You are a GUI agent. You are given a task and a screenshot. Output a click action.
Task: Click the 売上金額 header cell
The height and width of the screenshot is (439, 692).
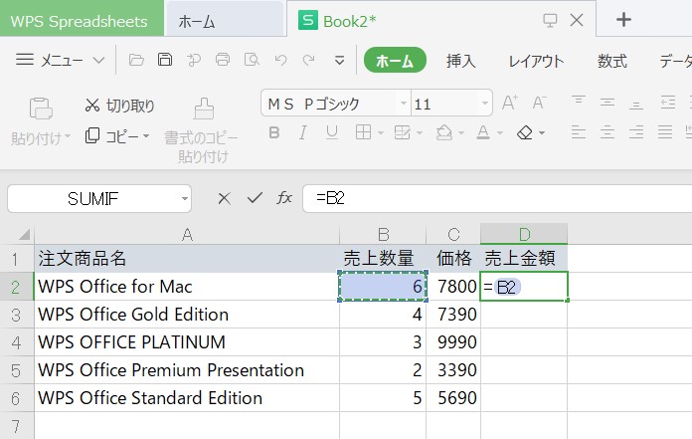coord(524,259)
